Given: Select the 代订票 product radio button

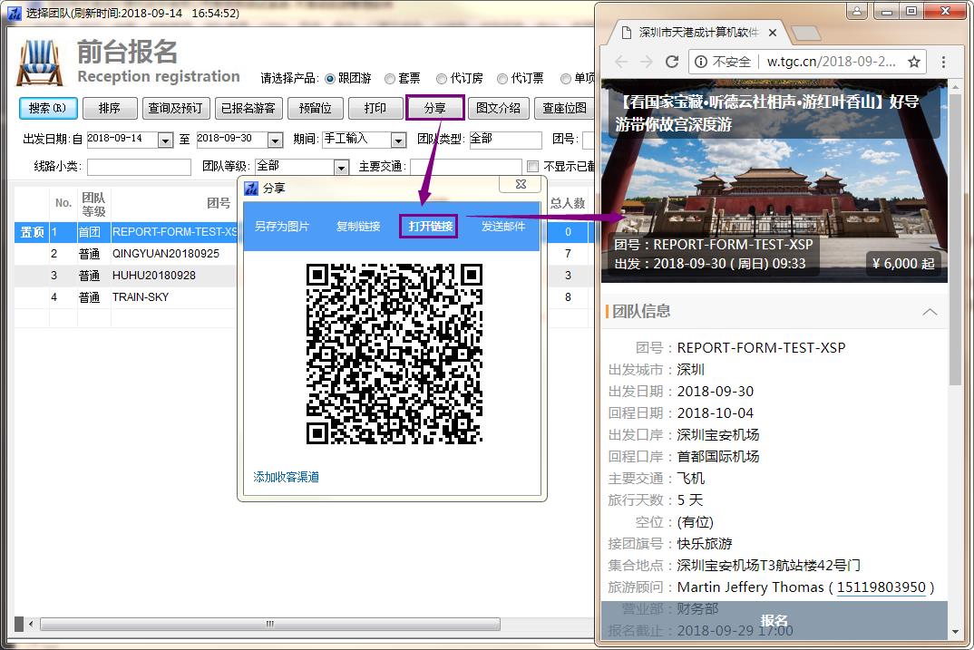Looking at the screenshot, I should tap(502, 79).
